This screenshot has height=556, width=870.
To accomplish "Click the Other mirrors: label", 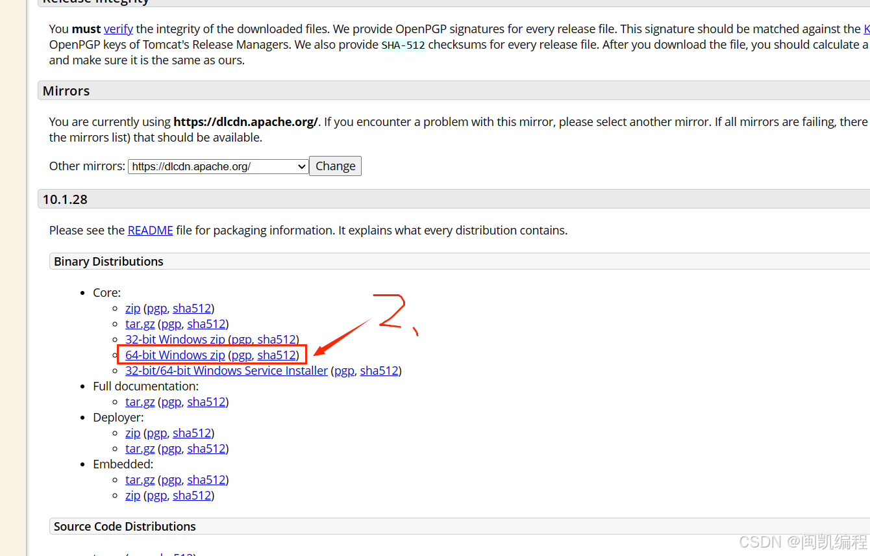I will (87, 166).
